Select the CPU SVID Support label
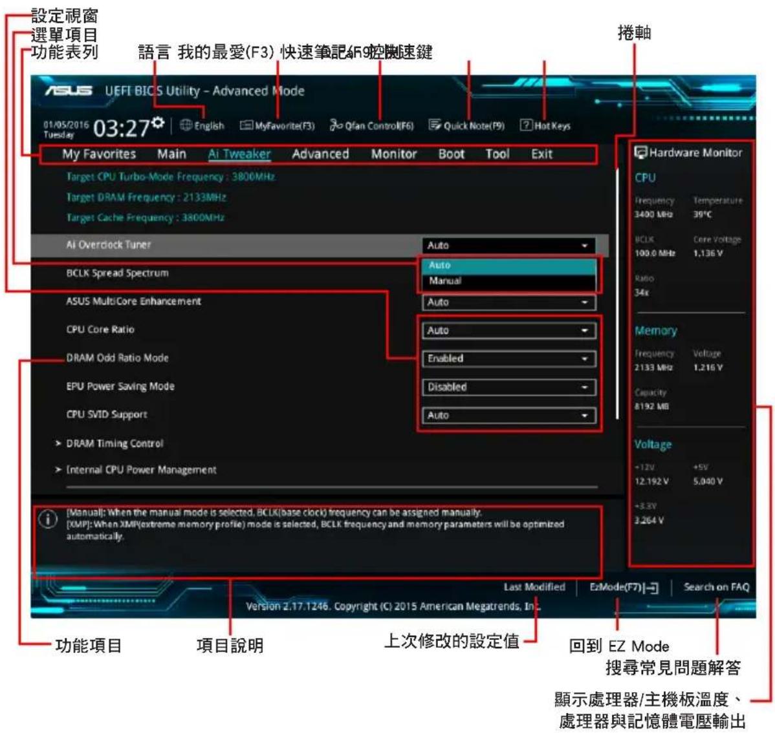 coord(107,414)
